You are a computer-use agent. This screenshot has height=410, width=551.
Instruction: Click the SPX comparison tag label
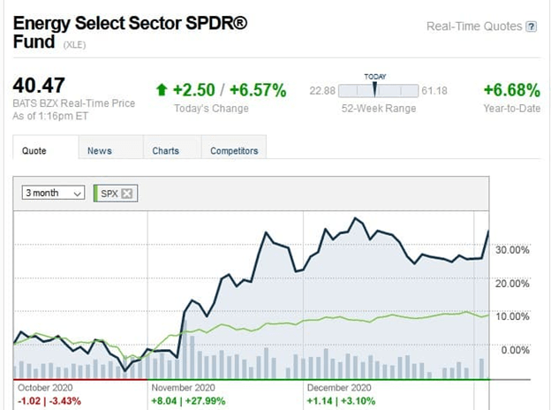tap(109, 194)
